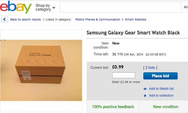Click the eBay logo
Image resolution: width=188 pixels, height=113 pixels.
pos(16,7)
